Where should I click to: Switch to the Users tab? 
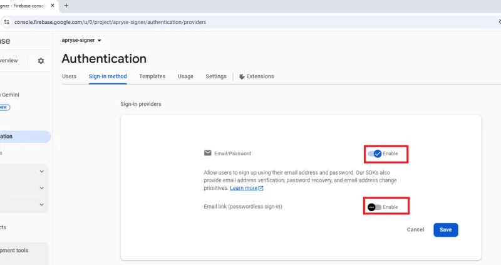point(69,76)
